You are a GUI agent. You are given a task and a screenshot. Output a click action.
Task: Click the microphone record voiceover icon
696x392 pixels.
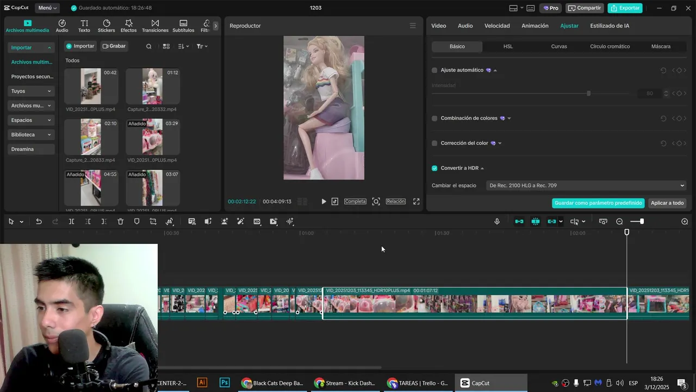[x=497, y=222]
